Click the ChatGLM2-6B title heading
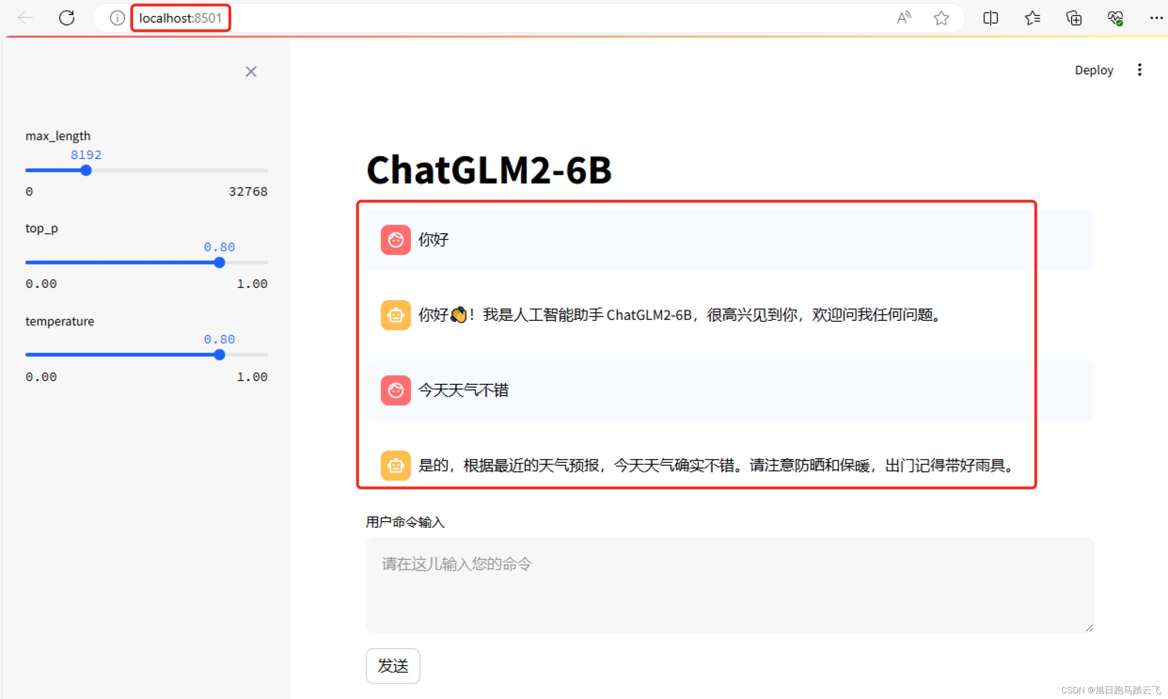Viewport: 1168px width, 699px height. (x=489, y=170)
